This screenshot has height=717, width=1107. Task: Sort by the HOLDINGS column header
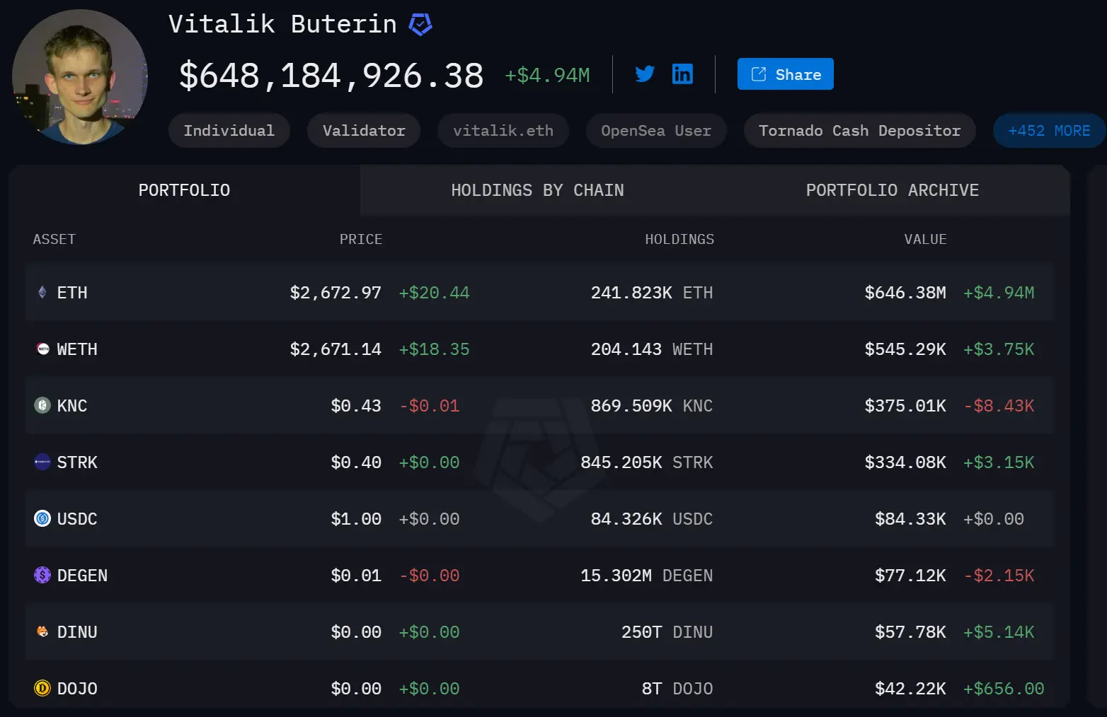tap(679, 239)
